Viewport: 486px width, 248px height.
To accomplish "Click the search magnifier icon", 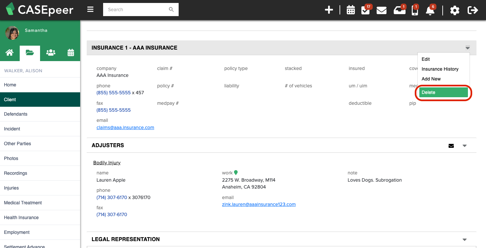I will (171, 10).
